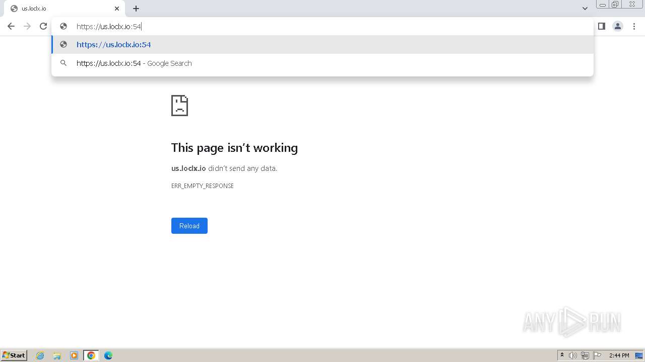Open the tab search dropdown arrow
The height and width of the screenshot is (362, 645).
point(585,9)
